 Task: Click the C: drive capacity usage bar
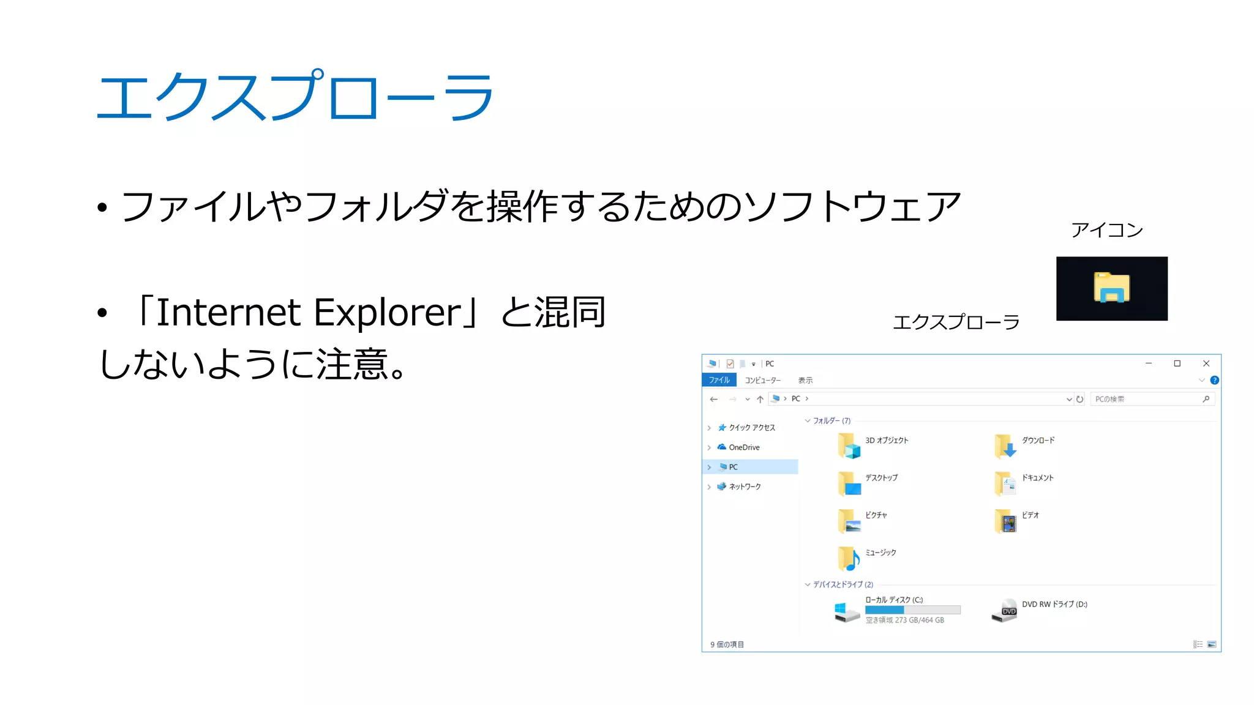912,610
